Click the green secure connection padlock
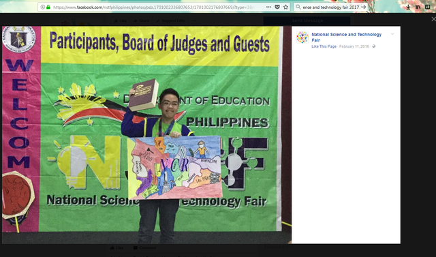Image resolution: width=436 pixels, height=257 pixels. 48,7
